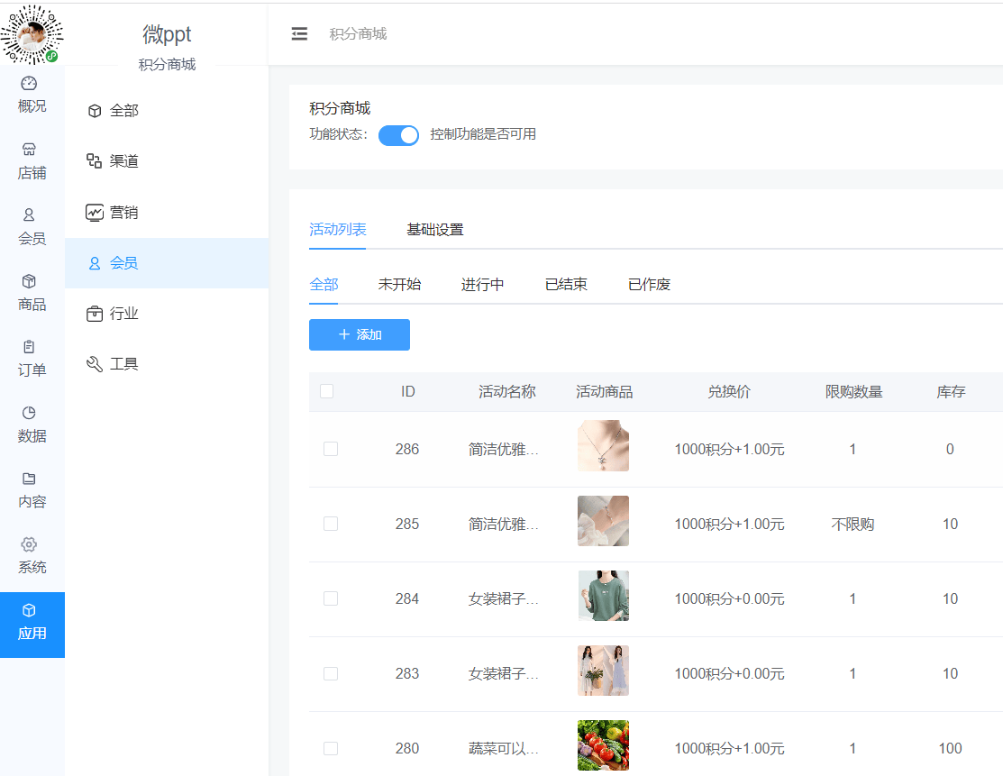
Task: Click the 数据 pie chart icon
Action: 29,413
